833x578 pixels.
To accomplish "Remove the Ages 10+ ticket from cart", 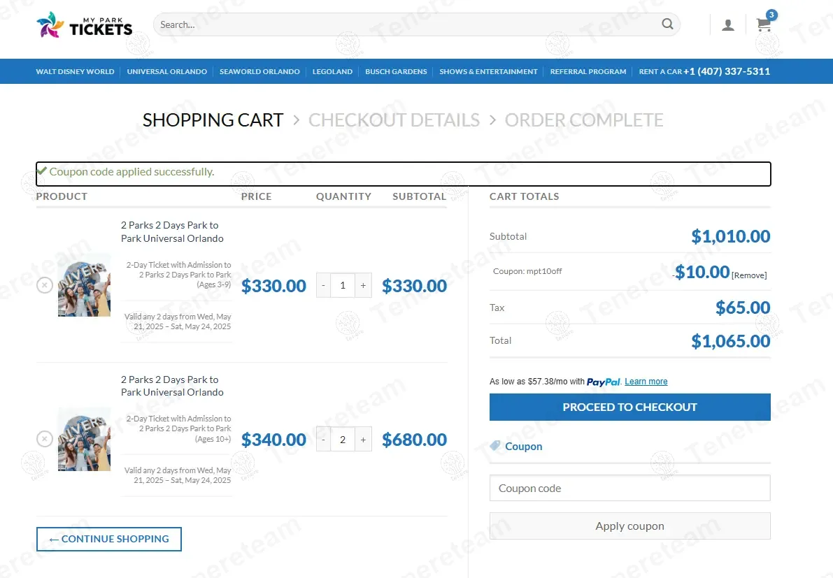I will [x=45, y=439].
